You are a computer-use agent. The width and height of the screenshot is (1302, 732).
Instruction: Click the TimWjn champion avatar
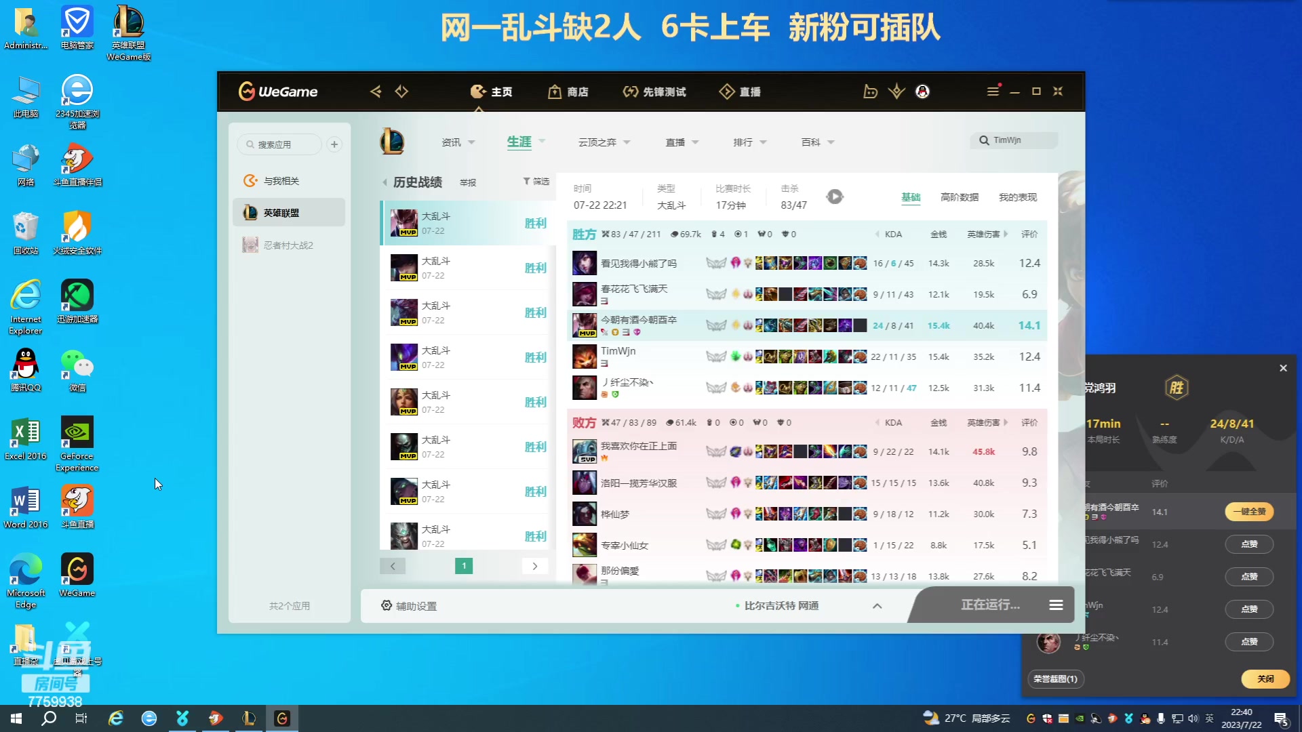click(x=585, y=357)
